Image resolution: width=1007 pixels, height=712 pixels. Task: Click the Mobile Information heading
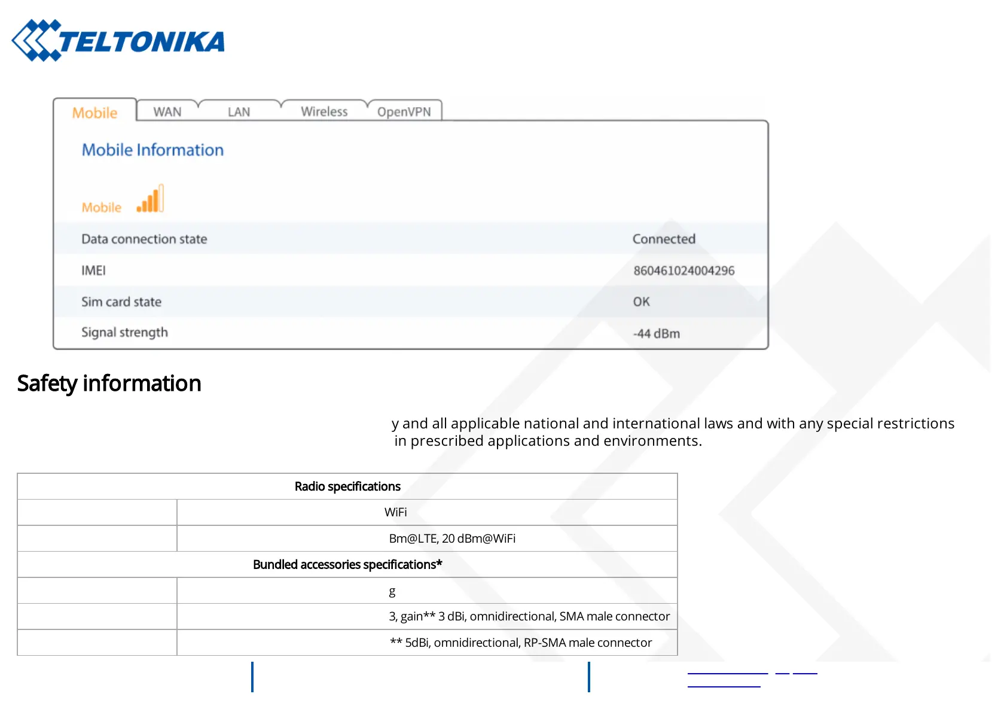152,150
